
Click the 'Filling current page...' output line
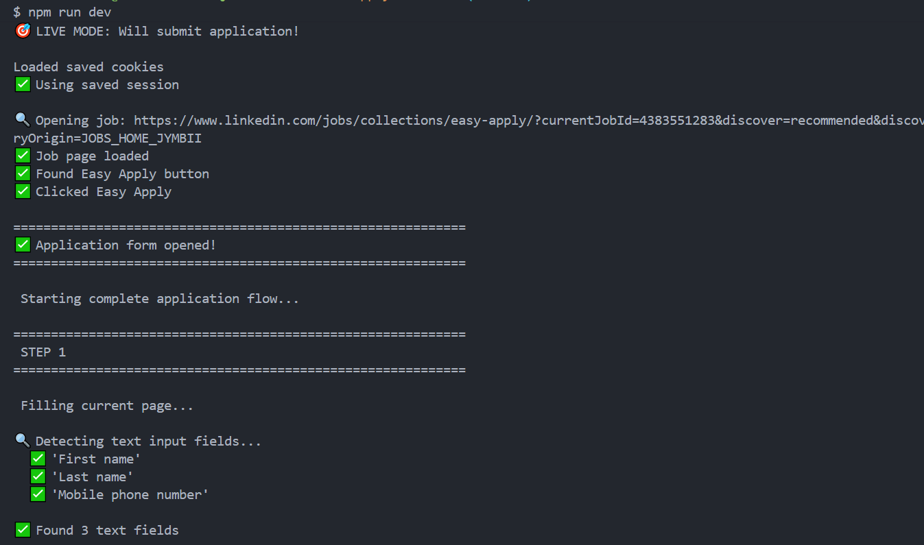(107, 405)
